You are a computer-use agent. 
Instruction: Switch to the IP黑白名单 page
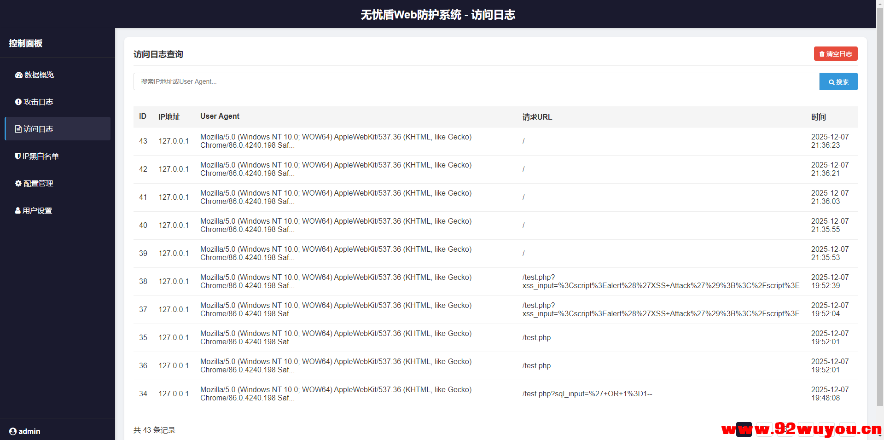pos(41,156)
